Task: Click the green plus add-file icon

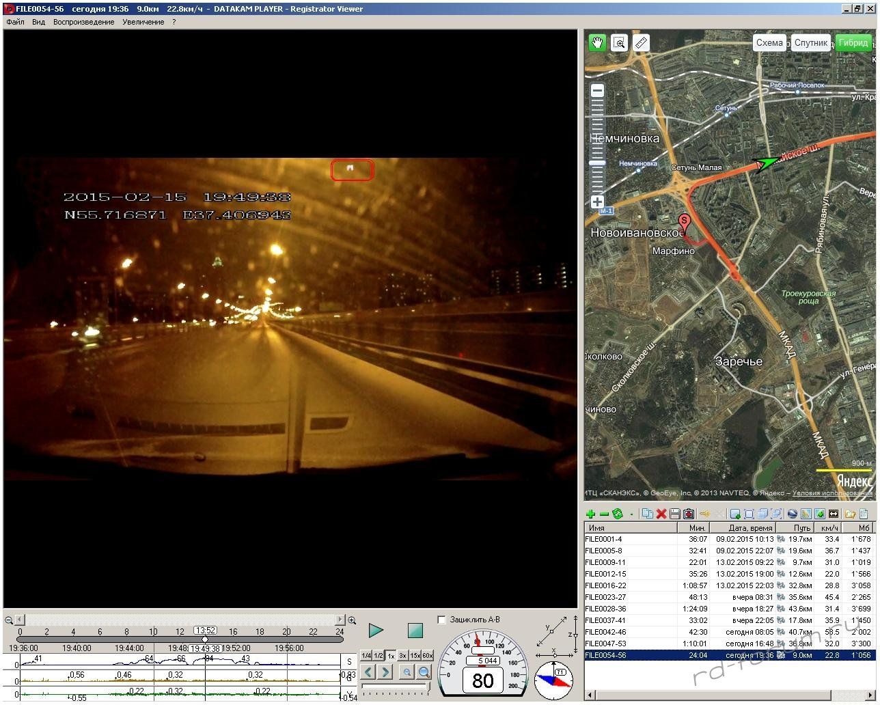Action: click(591, 514)
